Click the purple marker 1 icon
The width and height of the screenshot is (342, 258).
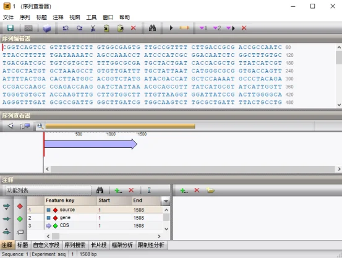pyautogui.click(x=203, y=28)
